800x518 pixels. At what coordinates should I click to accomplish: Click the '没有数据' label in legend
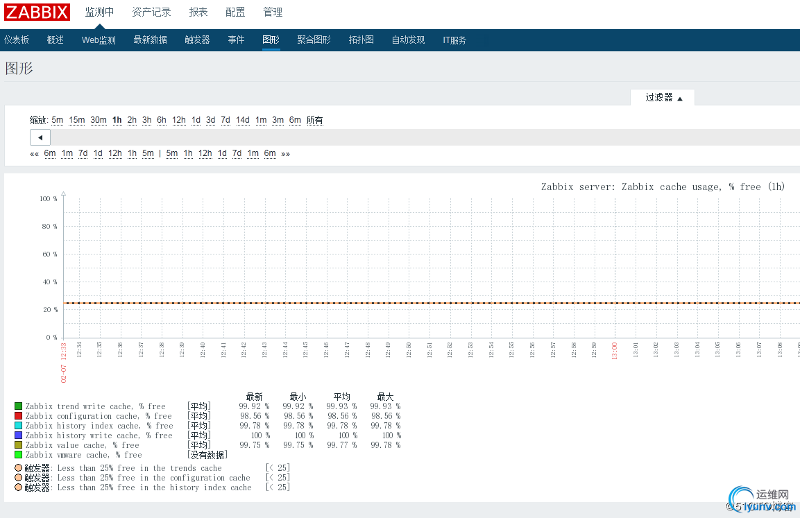click(x=207, y=455)
